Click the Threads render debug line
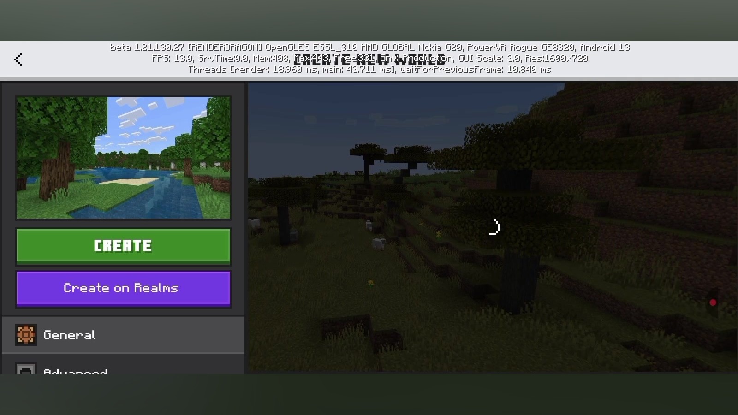The width and height of the screenshot is (738, 415). point(369,70)
